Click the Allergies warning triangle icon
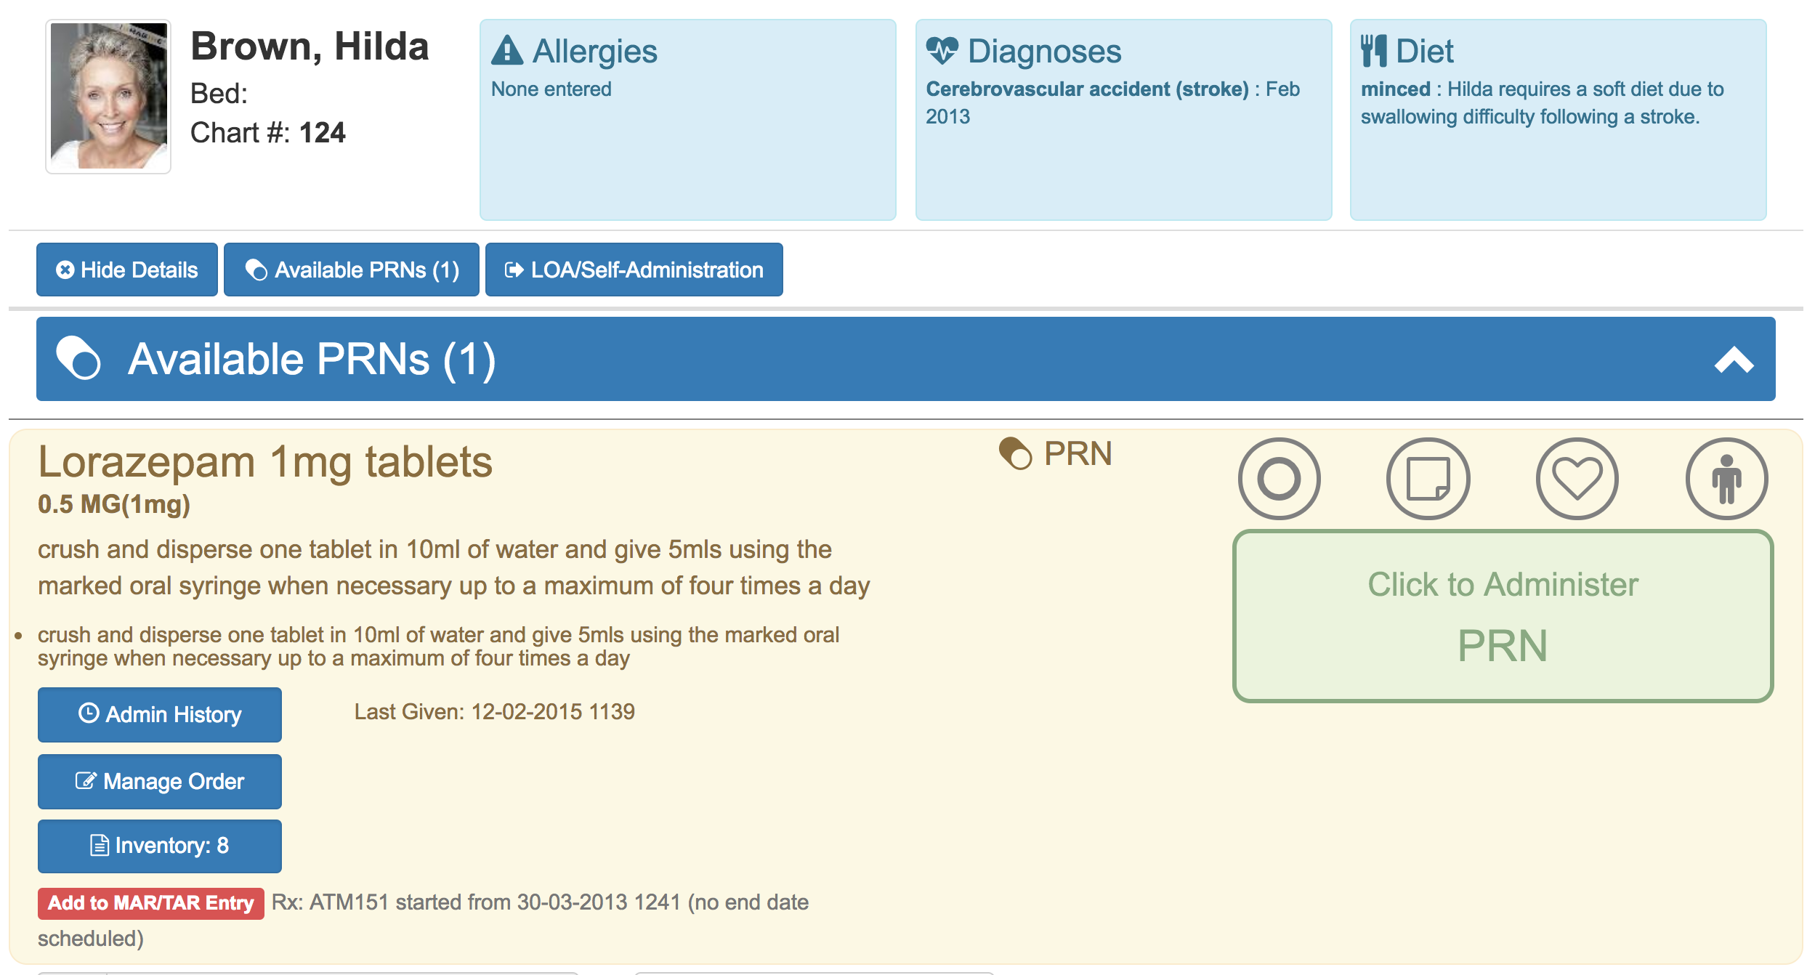Viewport: 1815px width, 975px height. coord(507,51)
